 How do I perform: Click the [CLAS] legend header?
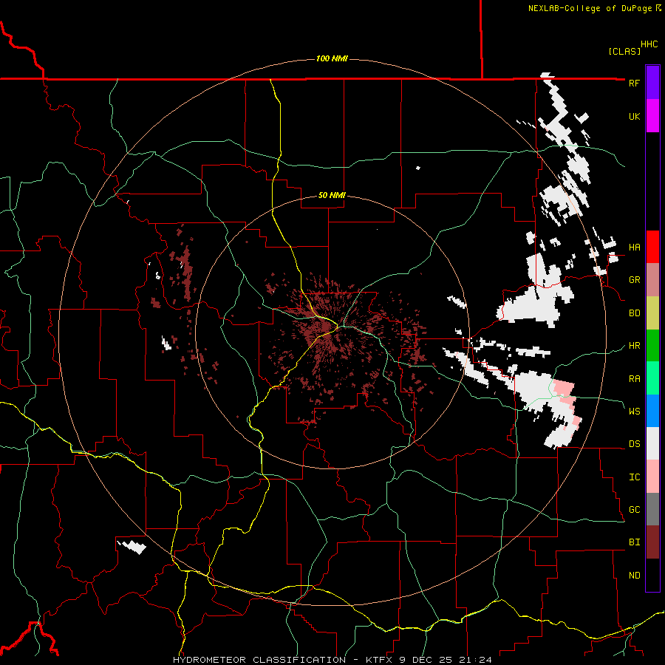point(624,52)
